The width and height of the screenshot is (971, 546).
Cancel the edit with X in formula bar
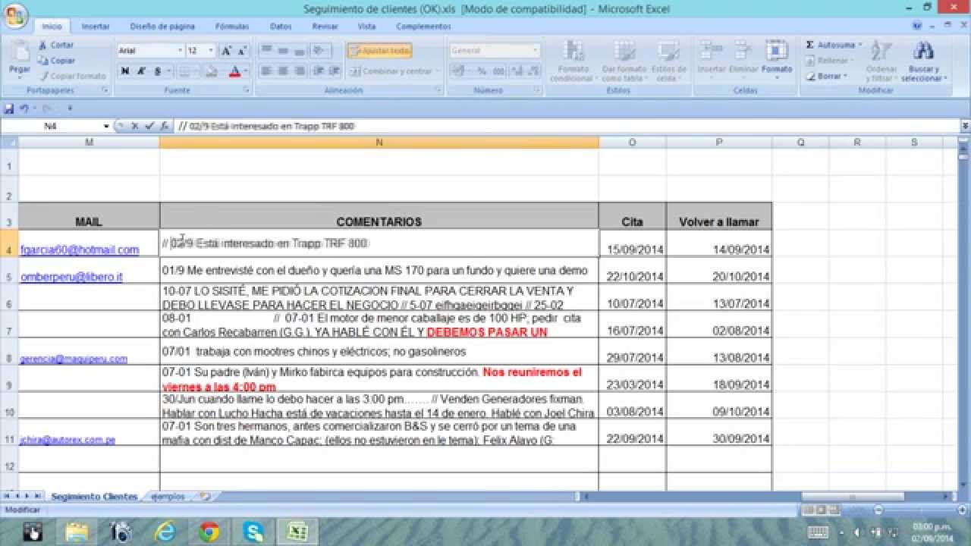(x=135, y=126)
